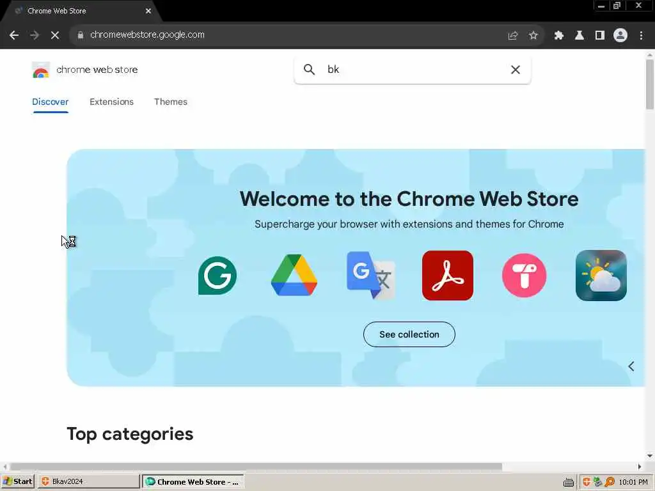Open the profile avatar menu
The image size is (655, 491).
(x=620, y=36)
